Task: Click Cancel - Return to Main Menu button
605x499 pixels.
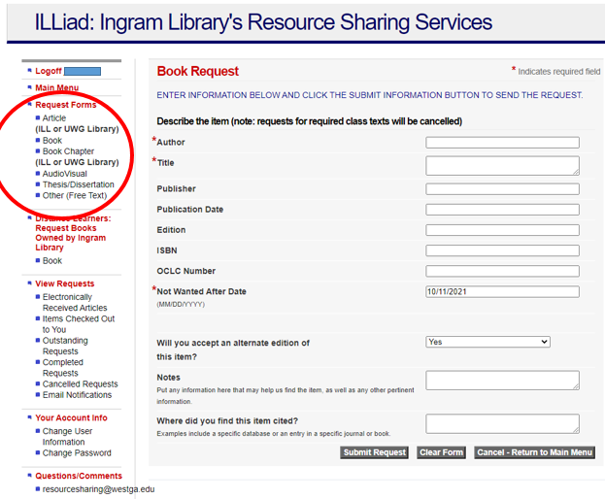Action: pyautogui.click(x=534, y=452)
